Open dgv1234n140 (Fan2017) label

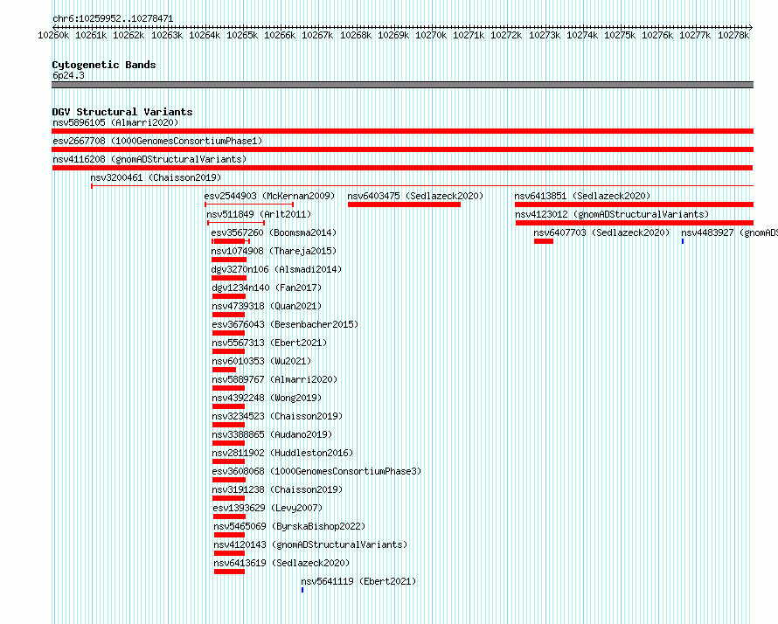coord(267,288)
